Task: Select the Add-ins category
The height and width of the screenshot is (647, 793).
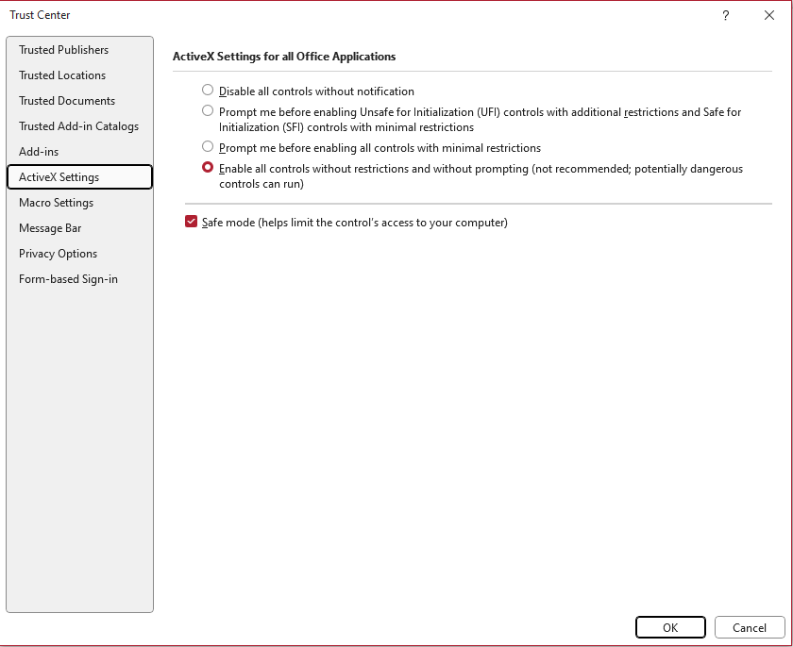Action: [39, 152]
